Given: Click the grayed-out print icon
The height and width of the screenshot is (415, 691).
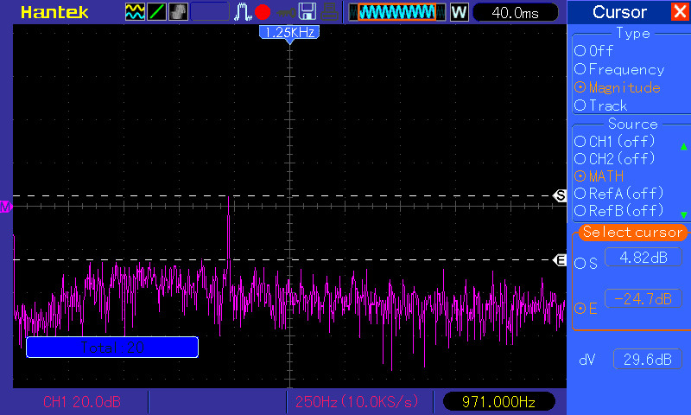Looking at the screenshot, I should (328, 12).
